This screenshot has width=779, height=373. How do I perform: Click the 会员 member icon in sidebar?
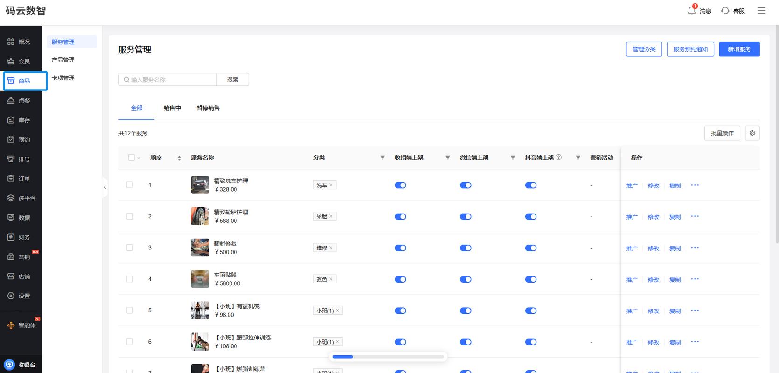pos(11,62)
